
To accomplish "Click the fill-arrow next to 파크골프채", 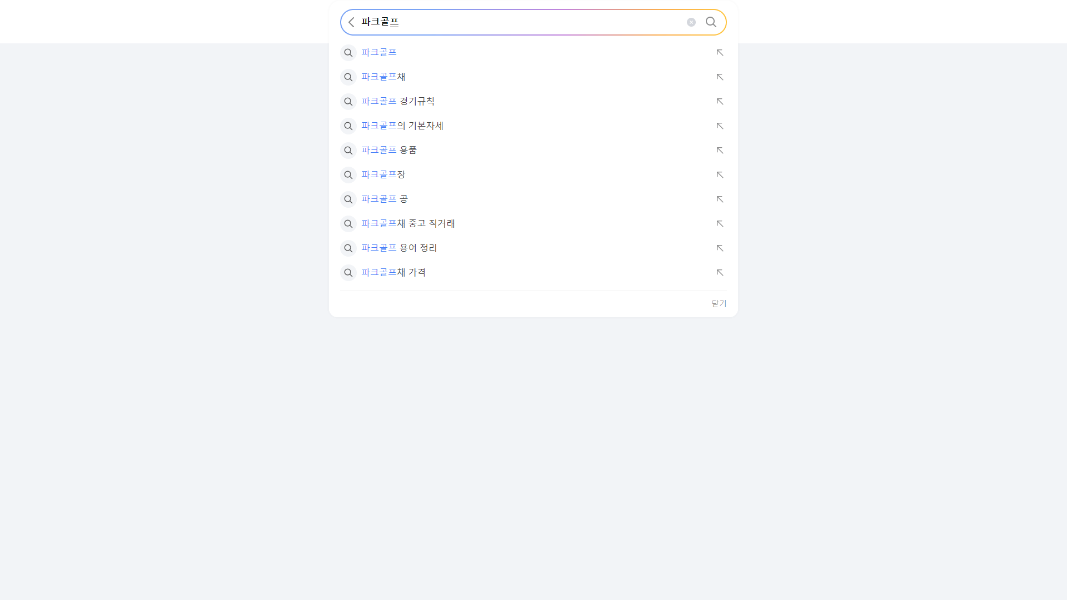I will pos(719,77).
